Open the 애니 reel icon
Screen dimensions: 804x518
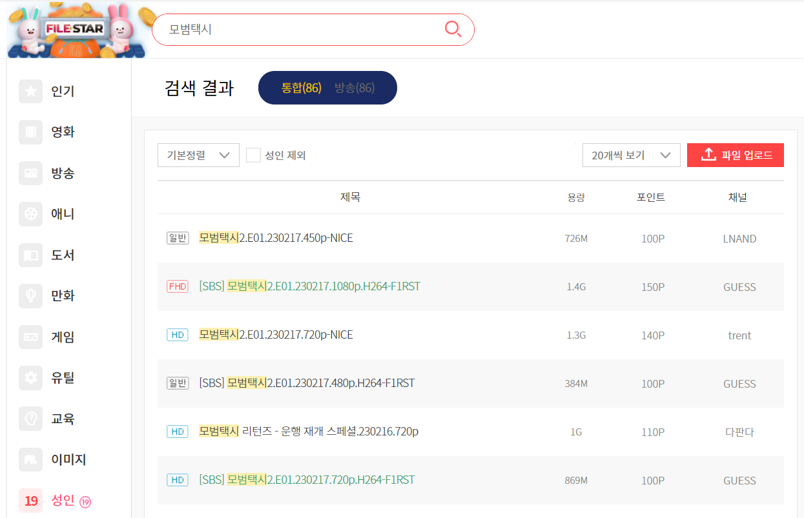[31, 214]
